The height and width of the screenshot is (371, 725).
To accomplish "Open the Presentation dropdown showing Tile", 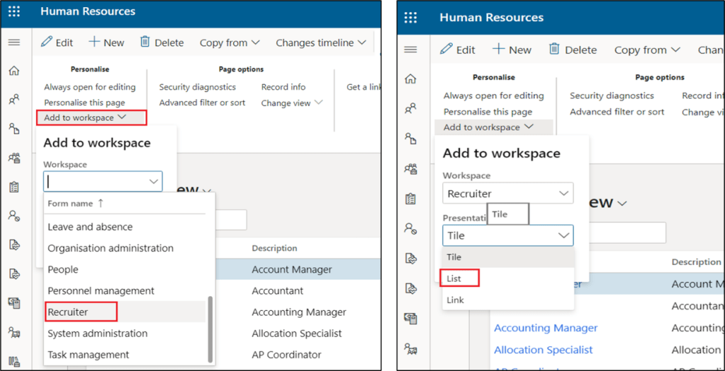I will [507, 235].
